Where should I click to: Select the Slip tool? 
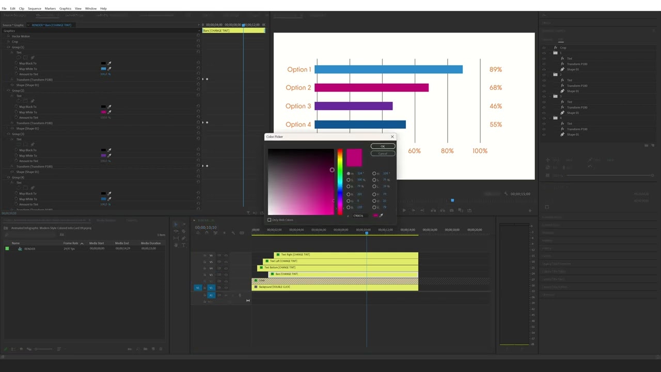pos(176,238)
